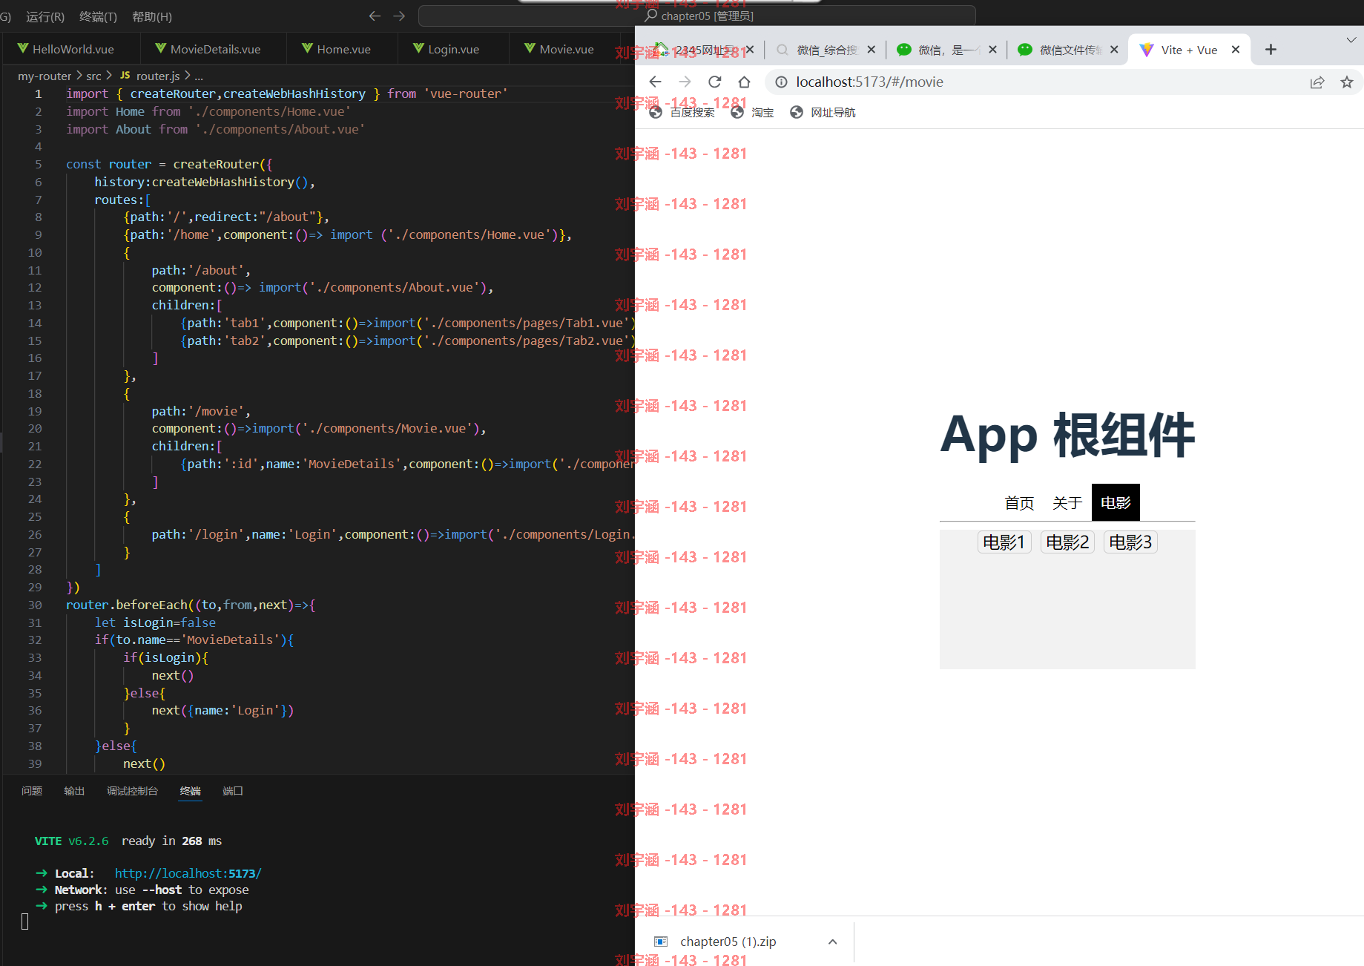This screenshot has width=1364, height=966.
Task: Open a new browser tab
Action: 1271,50
